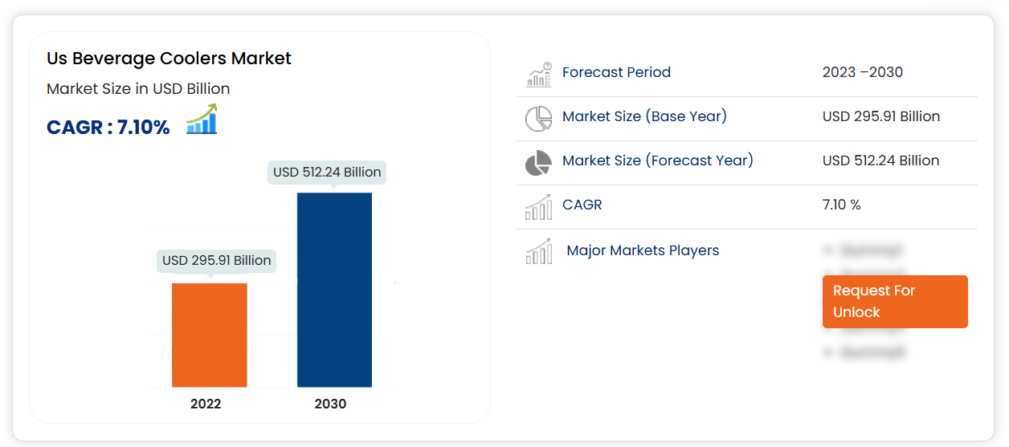Select the orange 2022 bar
Image resolution: width=1009 pixels, height=447 pixels.
click(x=210, y=335)
